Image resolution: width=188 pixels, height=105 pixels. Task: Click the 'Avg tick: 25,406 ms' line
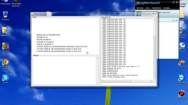point(44,40)
